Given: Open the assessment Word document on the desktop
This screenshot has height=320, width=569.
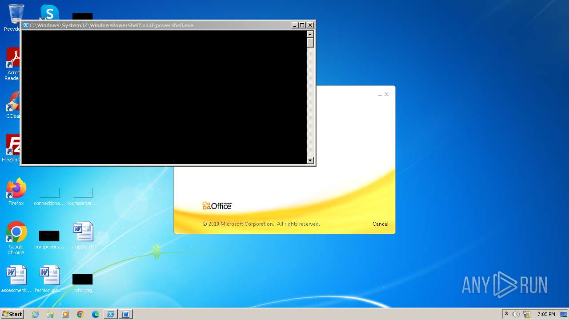Looking at the screenshot, I should coord(16,279).
